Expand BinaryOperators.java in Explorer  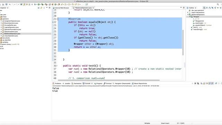point(1,23)
